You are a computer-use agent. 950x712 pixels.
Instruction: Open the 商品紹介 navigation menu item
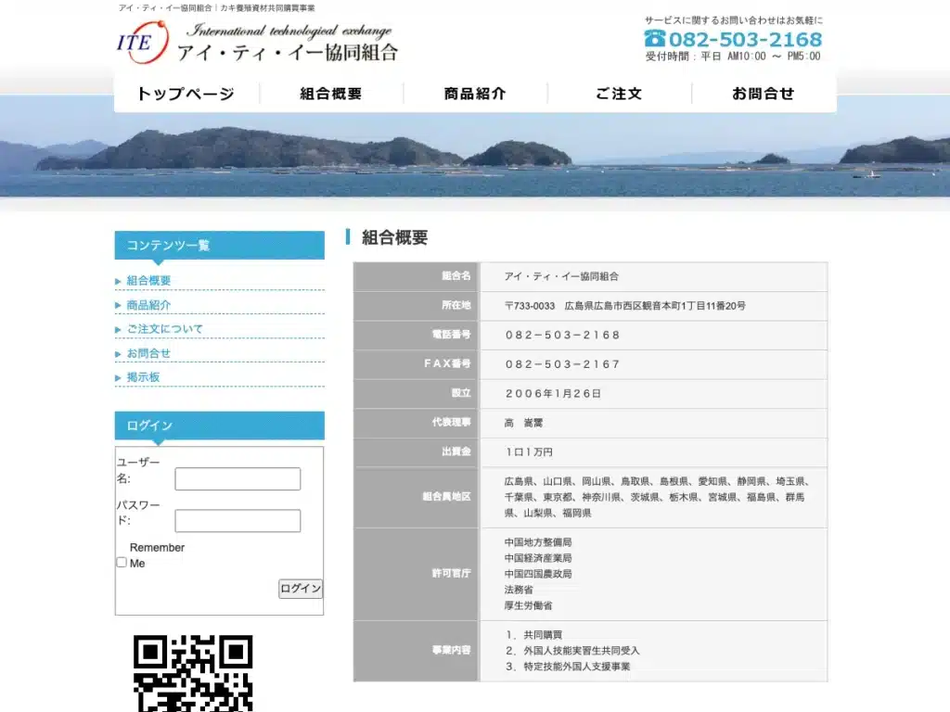tap(475, 94)
